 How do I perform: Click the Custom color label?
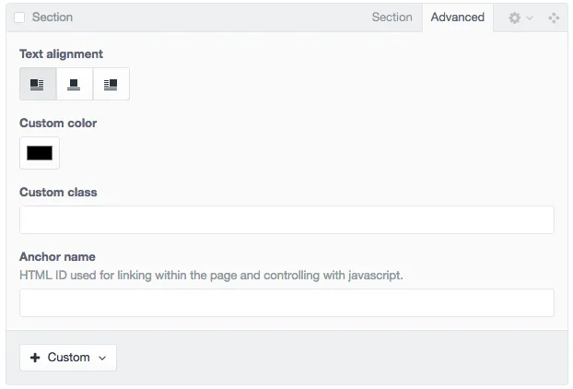58,124
